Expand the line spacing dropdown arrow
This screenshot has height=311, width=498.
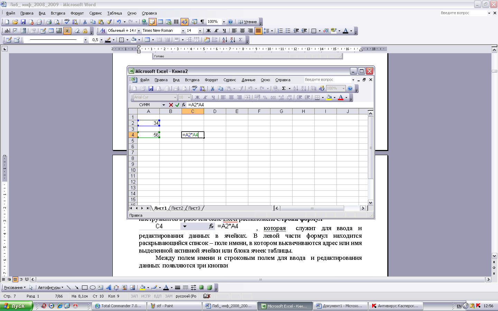272,31
